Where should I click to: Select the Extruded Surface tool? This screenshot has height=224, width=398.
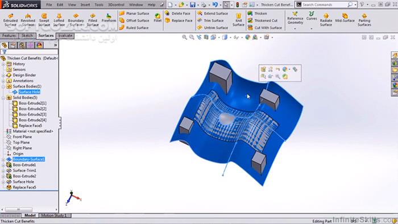(x=10, y=20)
